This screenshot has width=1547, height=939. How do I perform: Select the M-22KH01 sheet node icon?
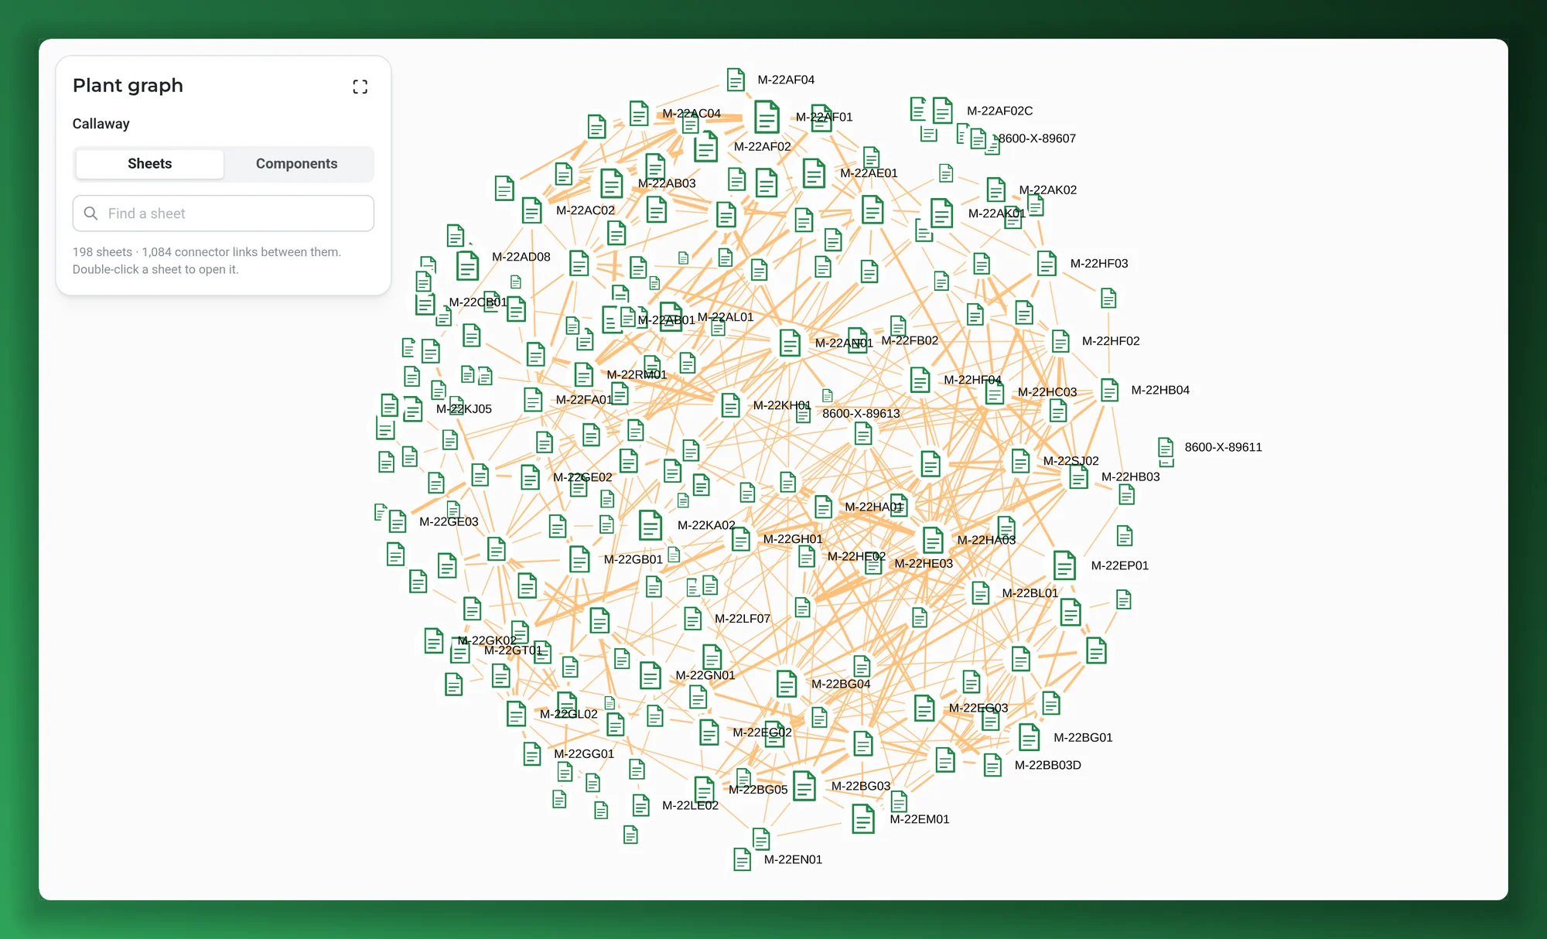point(730,405)
